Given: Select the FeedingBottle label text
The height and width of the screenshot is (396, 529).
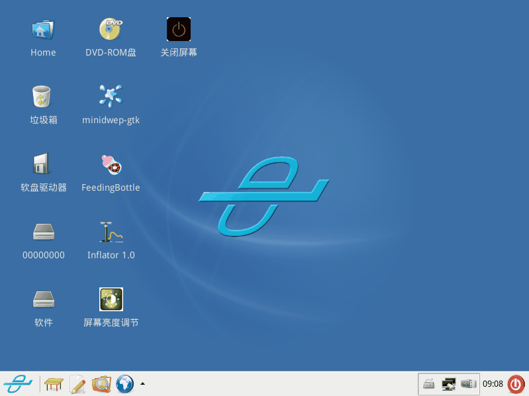Looking at the screenshot, I should [111, 188].
